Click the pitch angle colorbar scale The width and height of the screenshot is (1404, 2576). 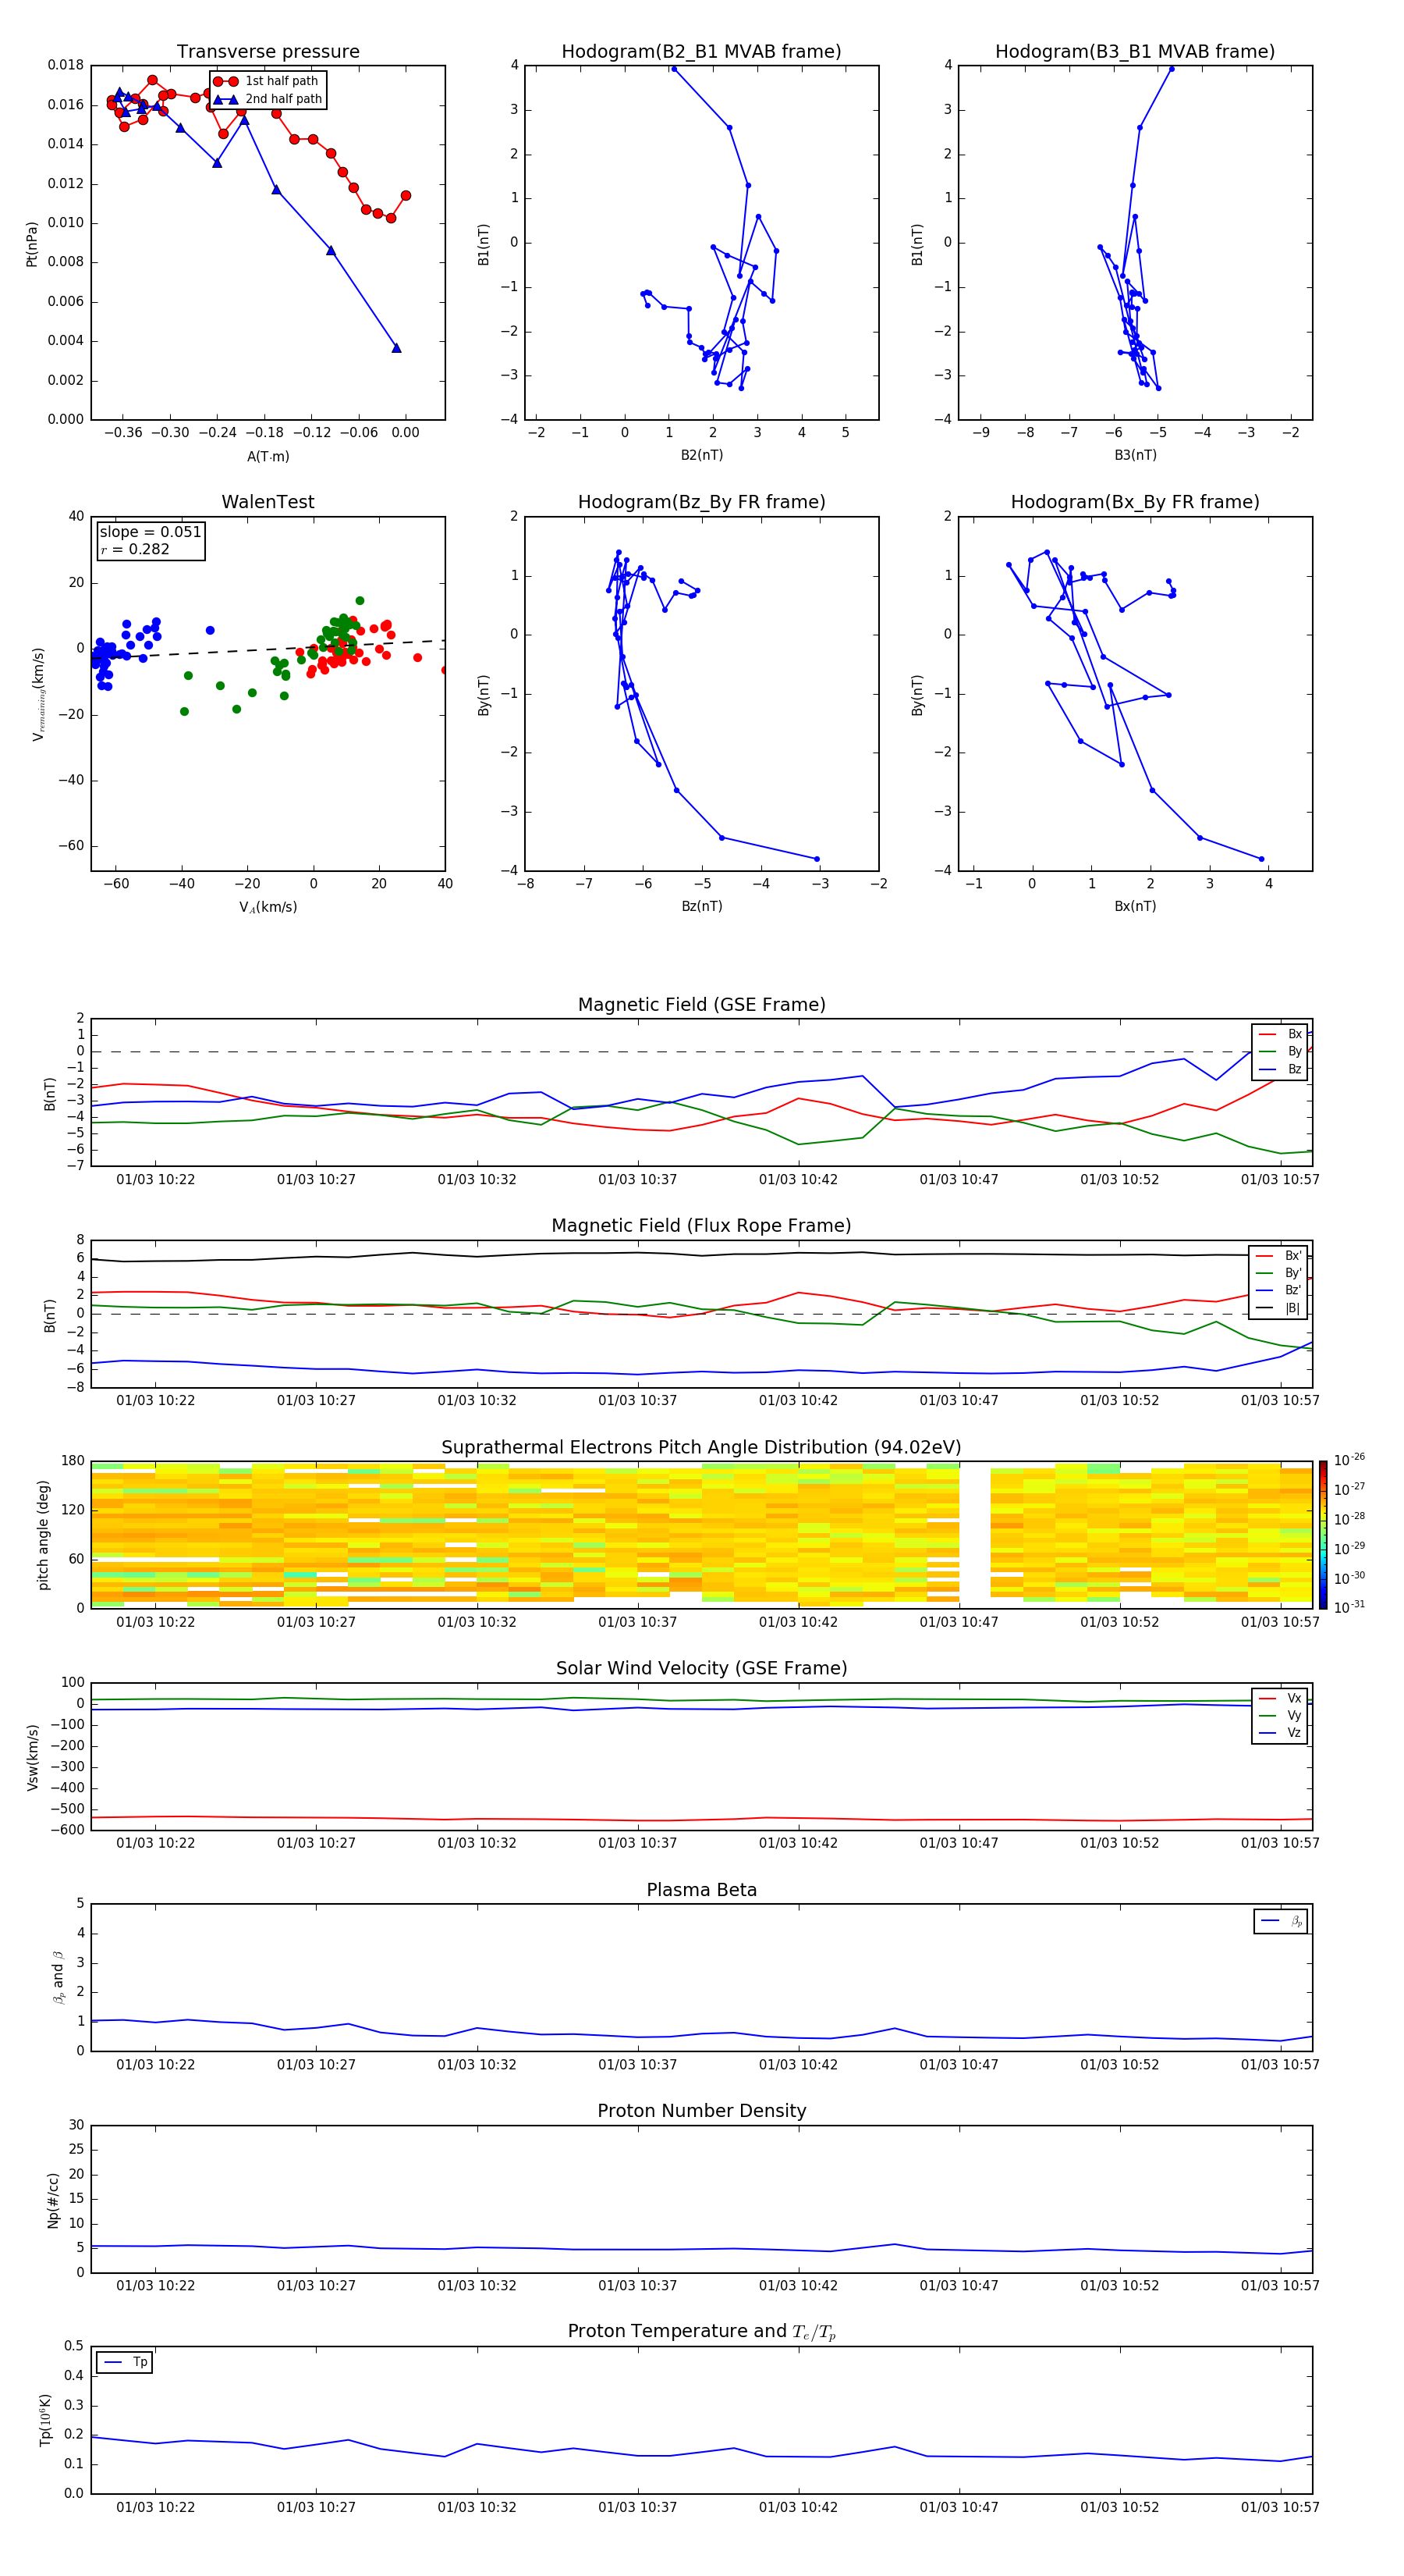1323,1534
